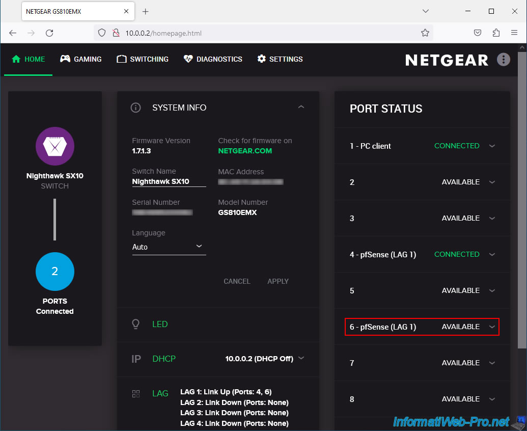Select the NETGEAR GS810EMX browser tab
This screenshot has width=527, height=431.
coord(78,11)
